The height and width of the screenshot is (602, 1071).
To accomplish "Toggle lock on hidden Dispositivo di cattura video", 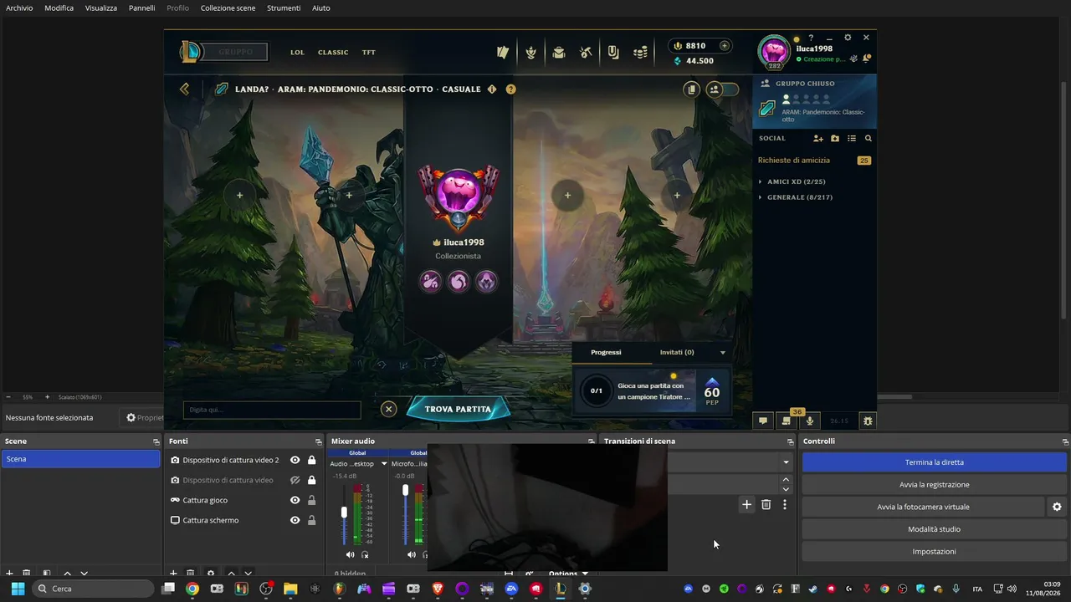I will [x=311, y=480].
